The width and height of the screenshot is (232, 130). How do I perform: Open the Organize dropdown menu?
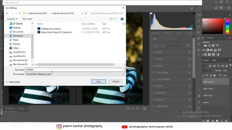[12, 19]
